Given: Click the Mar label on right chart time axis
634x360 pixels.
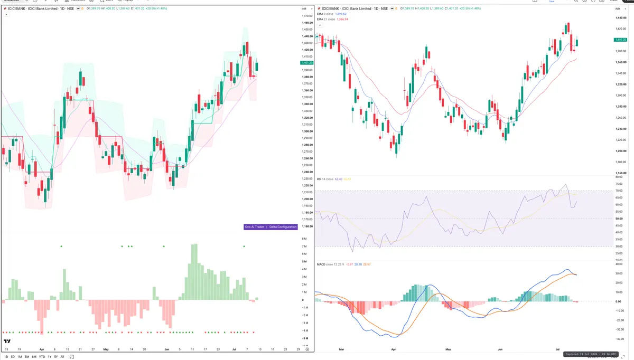Looking at the screenshot, I should click(342, 349).
